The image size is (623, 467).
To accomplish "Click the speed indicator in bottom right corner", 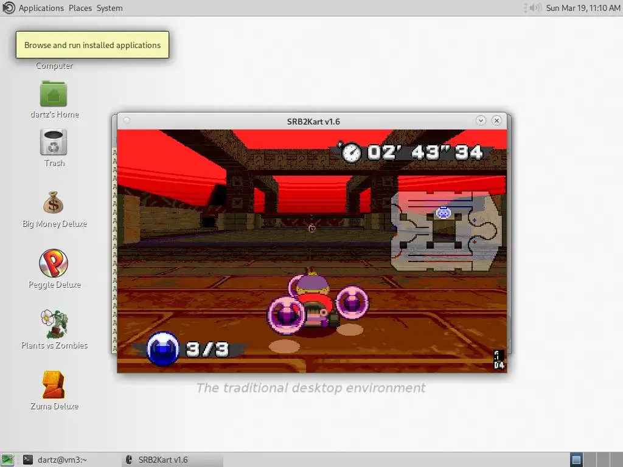I will pos(499,360).
